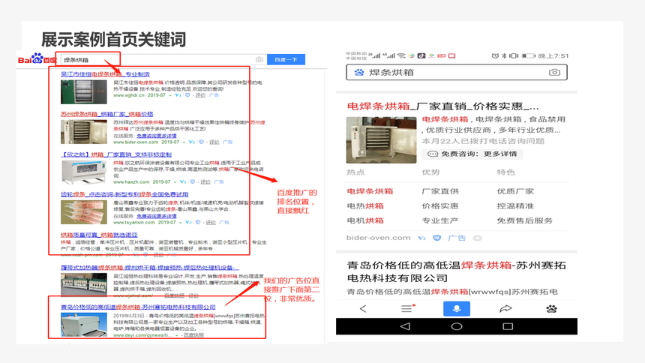Click the V1 badge on haxzh.com result
645x363 pixels.
pos(183,181)
